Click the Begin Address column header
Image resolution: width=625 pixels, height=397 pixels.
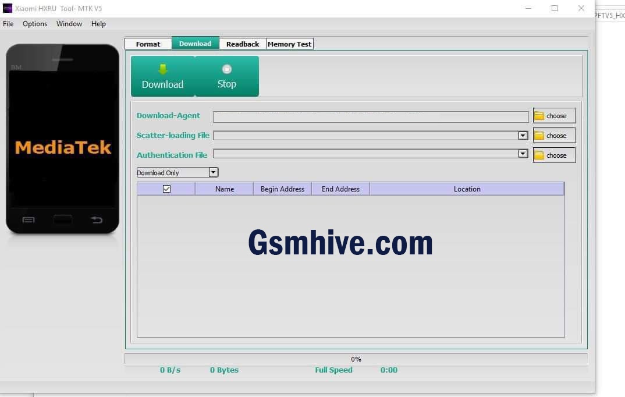282,189
